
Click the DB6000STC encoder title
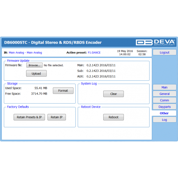(53, 42)
